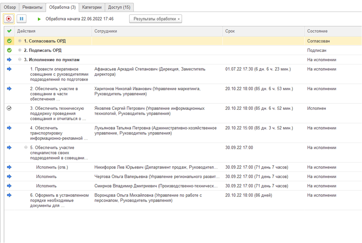Click the Сотрудники column header

pos(158,31)
